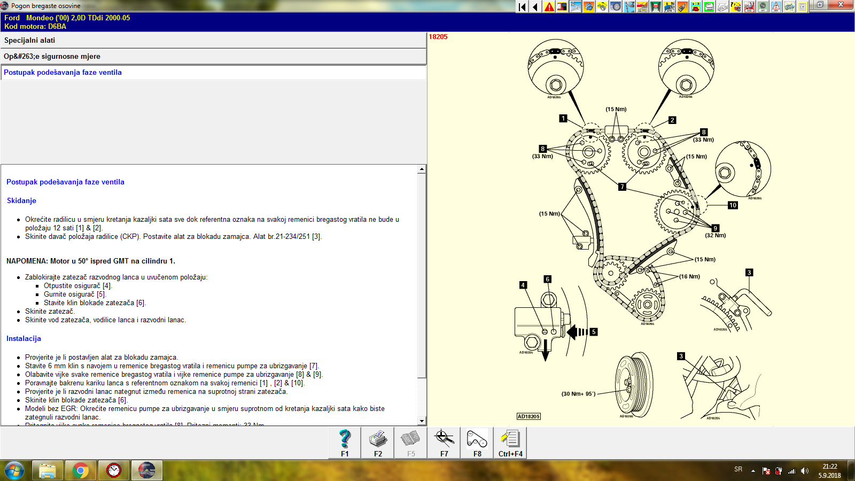
Task: Click the text-pane scrollbar up arrow
Action: [x=422, y=169]
